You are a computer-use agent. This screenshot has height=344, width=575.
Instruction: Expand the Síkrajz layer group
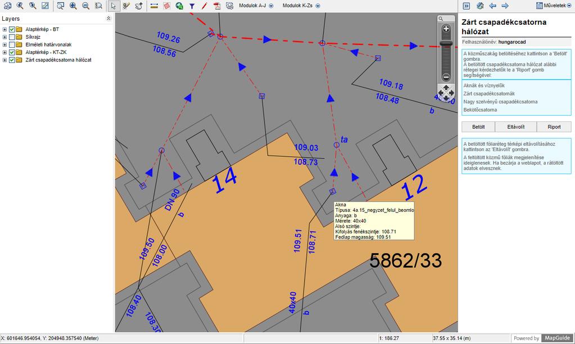4,37
